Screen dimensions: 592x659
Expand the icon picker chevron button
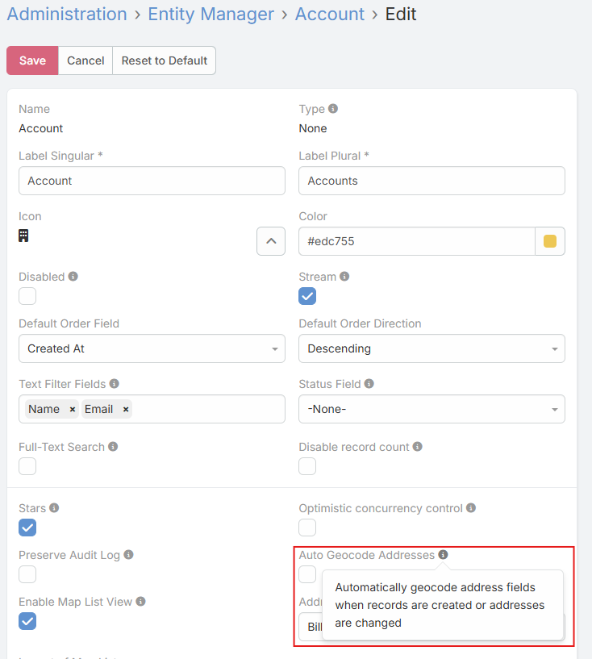pyautogui.click(x=271, y=241)
